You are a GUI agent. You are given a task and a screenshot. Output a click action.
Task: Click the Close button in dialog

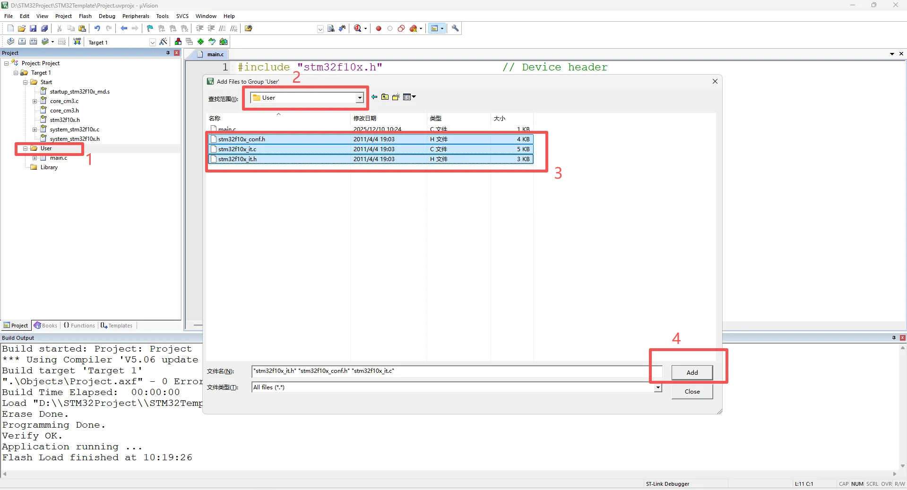tap(692, 391)
